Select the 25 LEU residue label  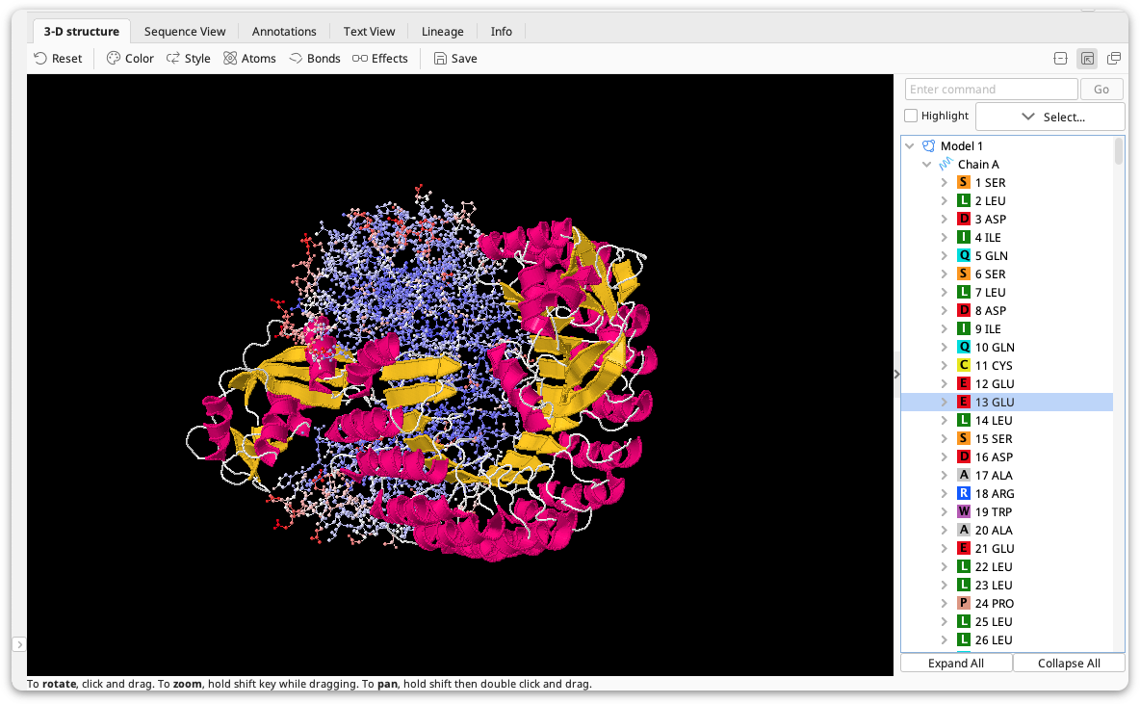tap(994, 622)
